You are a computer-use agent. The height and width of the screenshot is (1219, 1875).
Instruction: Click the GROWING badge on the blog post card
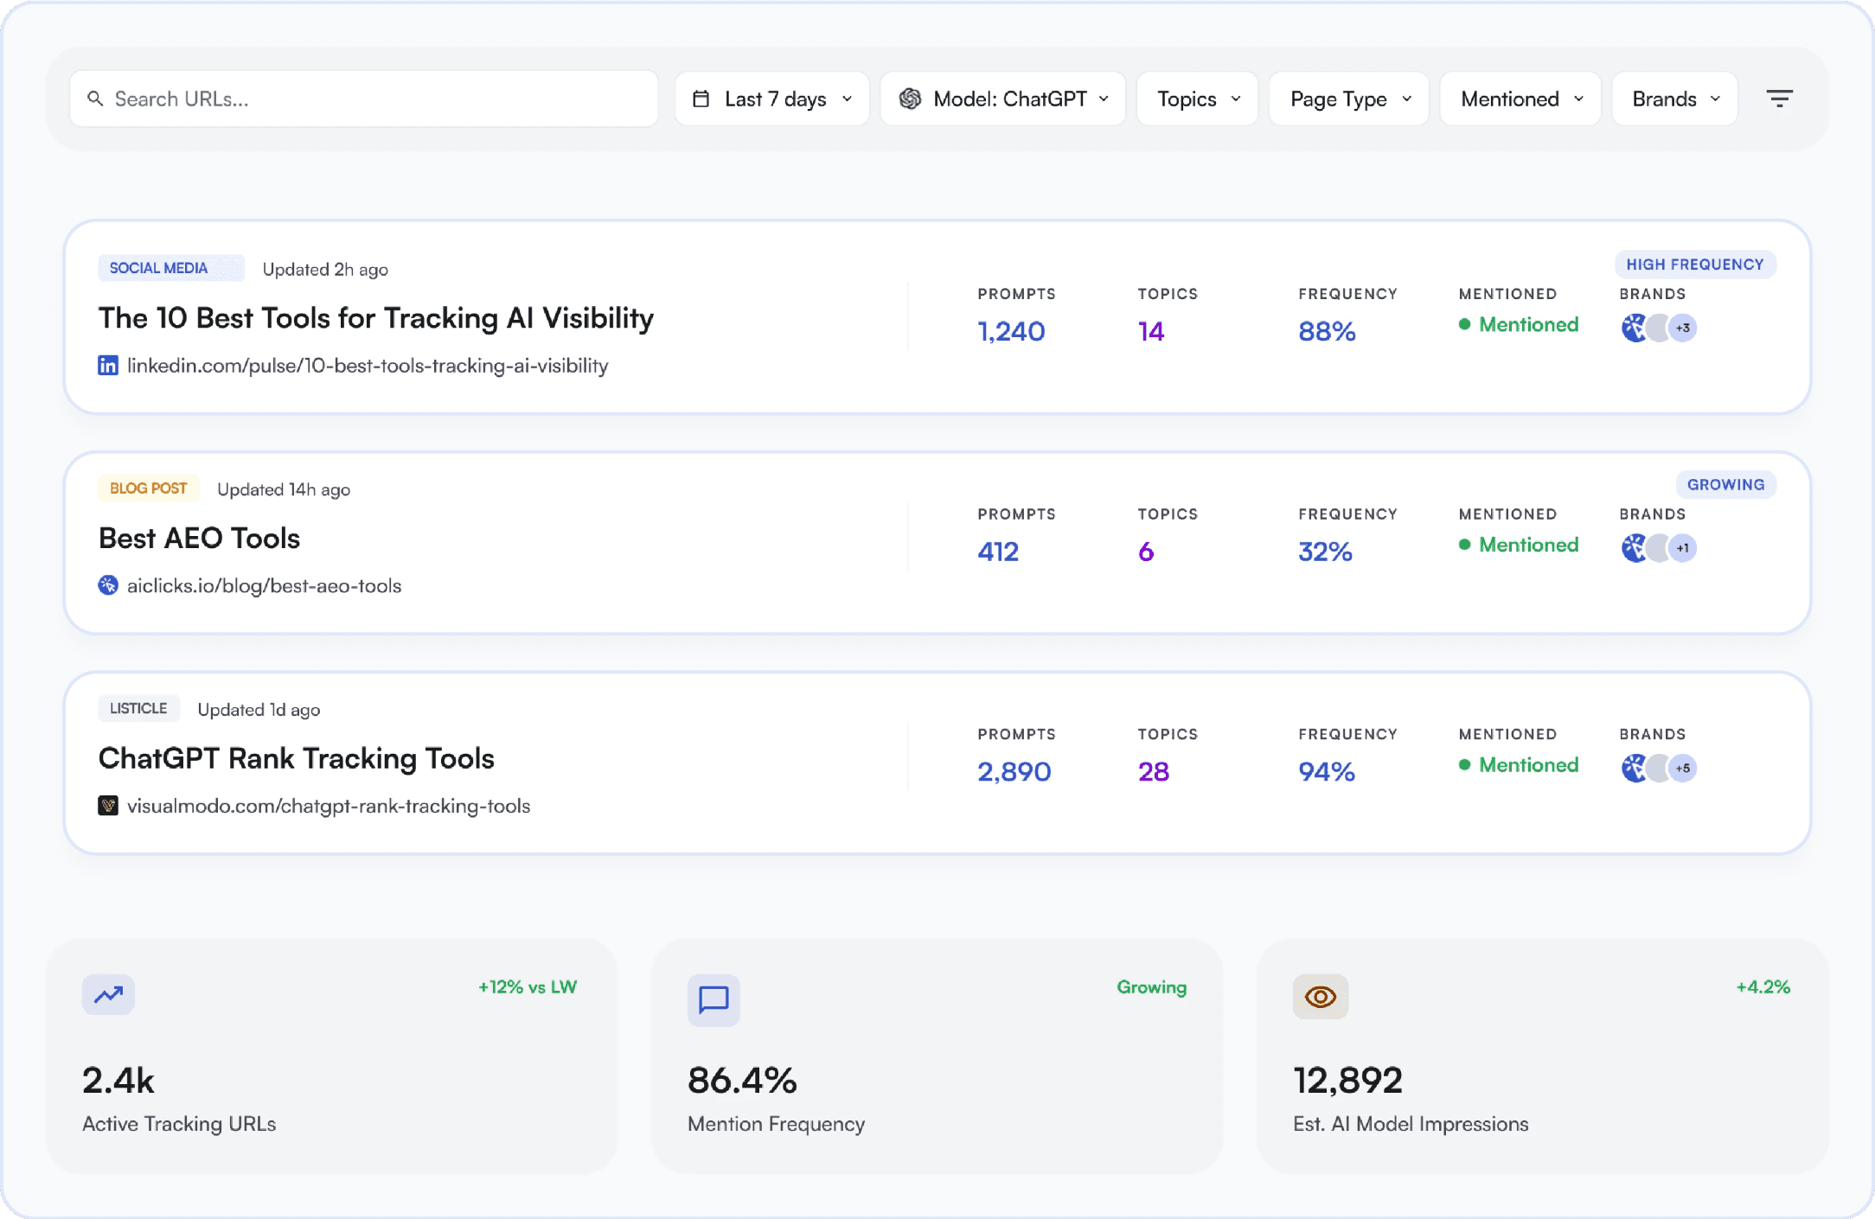coord(1725,485)
